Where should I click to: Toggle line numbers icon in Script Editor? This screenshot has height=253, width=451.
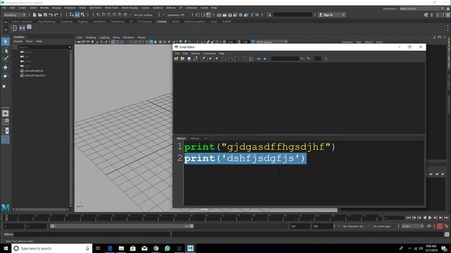coord(251,58)
